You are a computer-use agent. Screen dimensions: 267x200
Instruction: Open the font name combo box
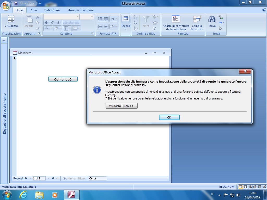click(x=61, y=17)
